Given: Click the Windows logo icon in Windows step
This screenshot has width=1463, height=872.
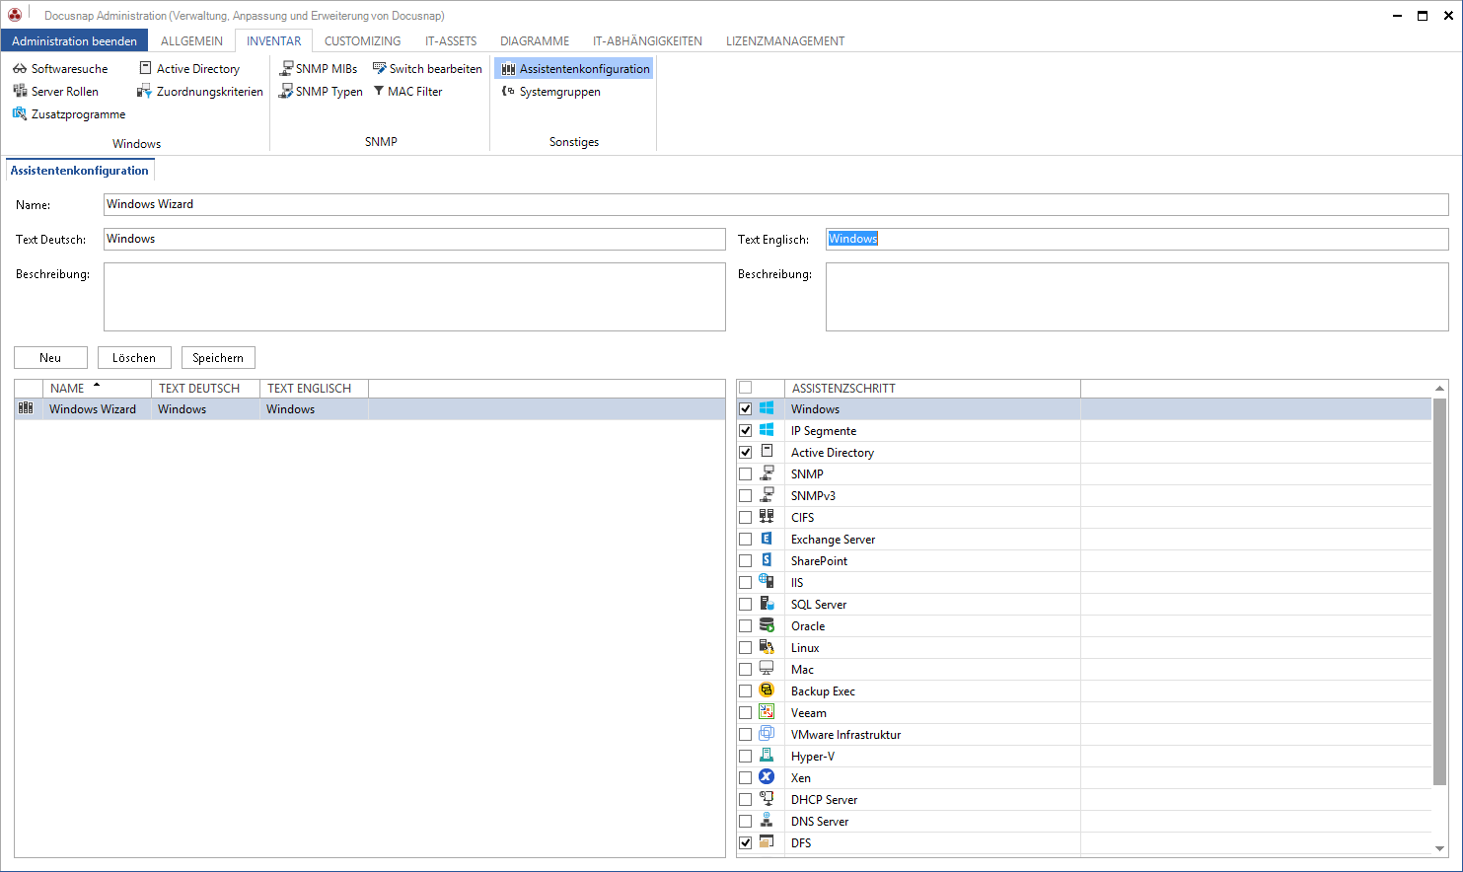Looking at the screenshot, I should pyautogui.click(x=767, y=408).
